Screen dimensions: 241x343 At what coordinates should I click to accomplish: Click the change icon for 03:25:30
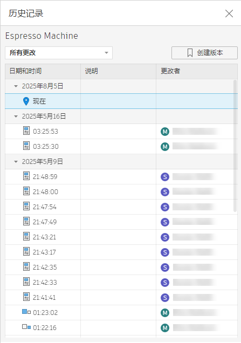pyautogui.click(x=26, y=146)
